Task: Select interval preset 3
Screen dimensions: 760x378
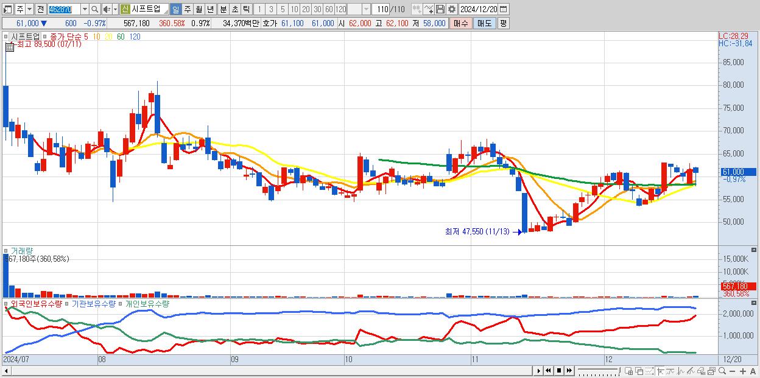Action: click(271, 9)
